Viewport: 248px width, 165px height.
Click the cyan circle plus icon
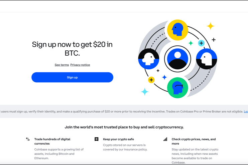pyautogui.click(x=201, y=43)
